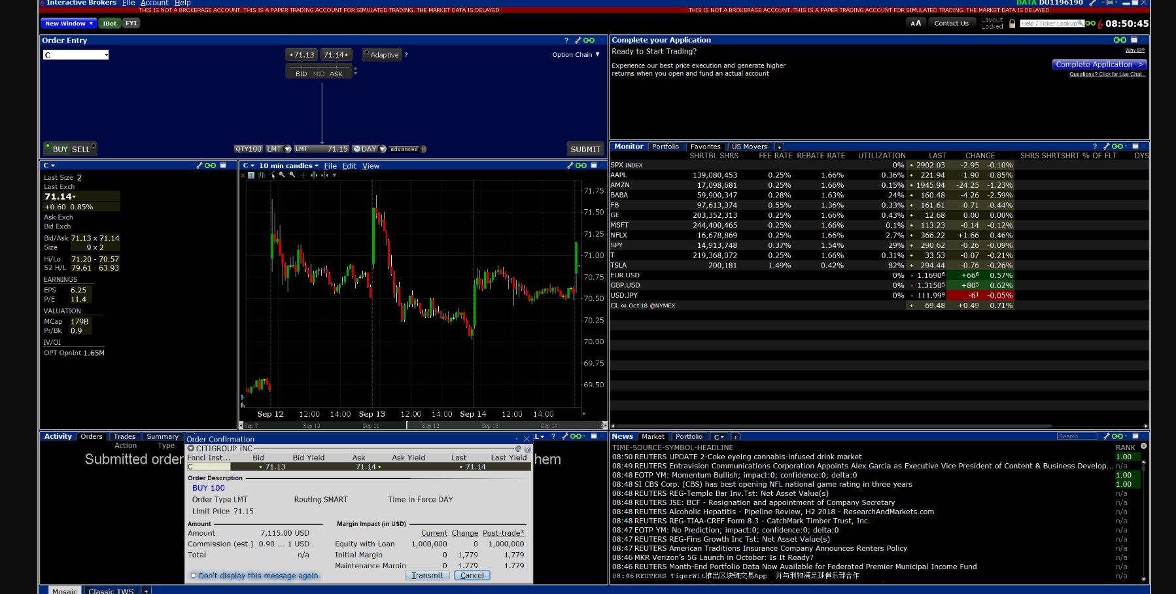
Task: Toggle the Adaptive algo option
Action: coord(383,55)
